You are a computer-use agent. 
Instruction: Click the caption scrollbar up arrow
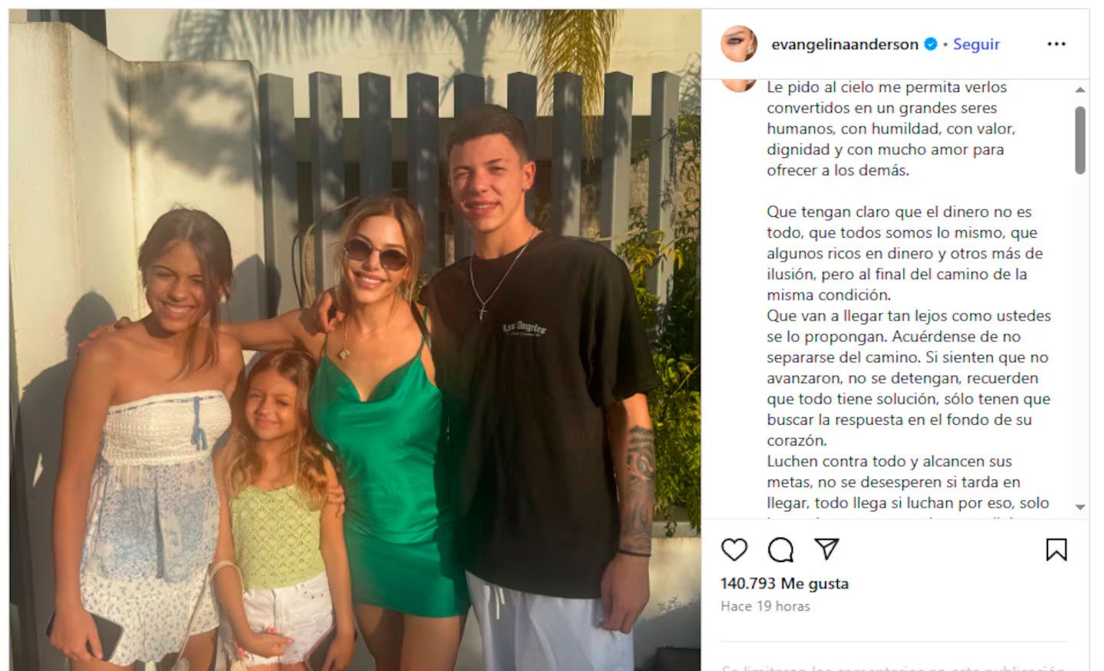click(x=1080, y=90)
